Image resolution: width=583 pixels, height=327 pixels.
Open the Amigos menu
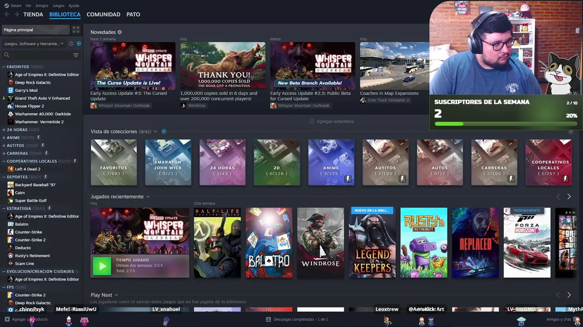pos(42,5)
